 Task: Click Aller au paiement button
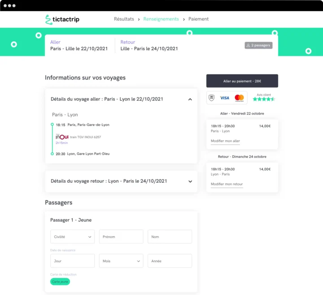pyautogui.click(x=242, y=81)
